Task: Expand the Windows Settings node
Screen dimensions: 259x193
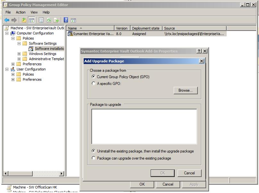Action: click(x=19, y=54)
